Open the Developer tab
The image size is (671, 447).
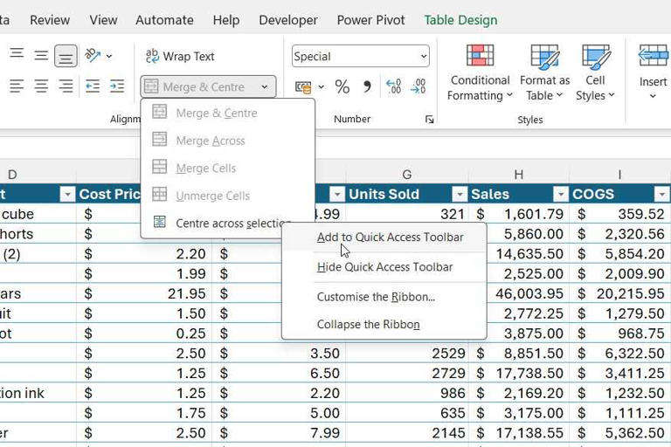point(288,20)
